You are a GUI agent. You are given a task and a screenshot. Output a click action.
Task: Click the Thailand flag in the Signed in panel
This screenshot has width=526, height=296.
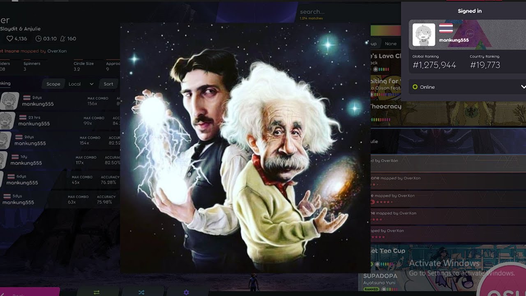(446, 28)
